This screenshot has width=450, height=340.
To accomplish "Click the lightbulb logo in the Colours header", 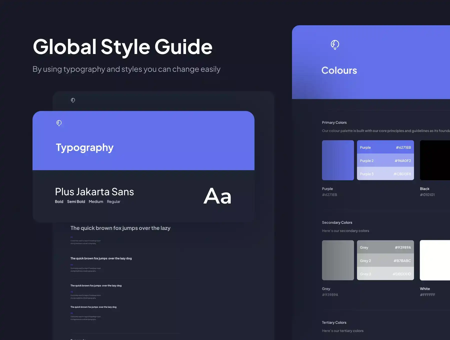I will coord(335,45).
